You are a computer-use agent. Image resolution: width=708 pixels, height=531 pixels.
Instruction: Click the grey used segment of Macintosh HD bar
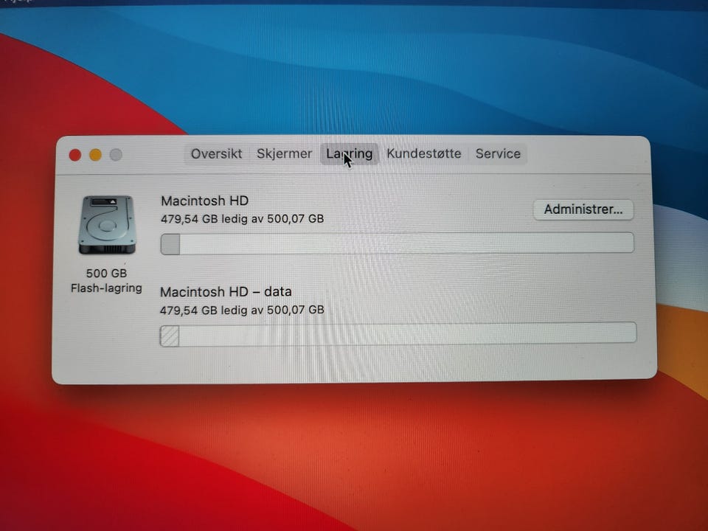(x=170, y=244)
